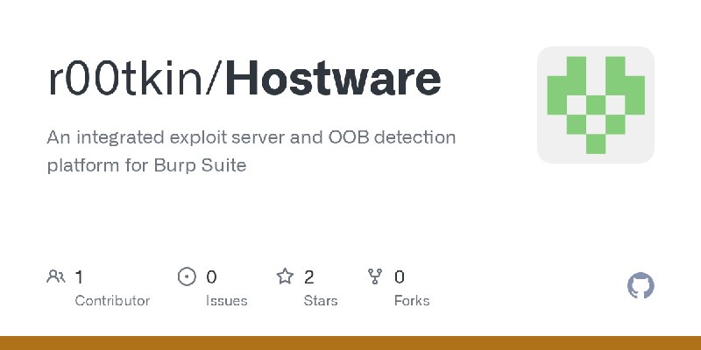
Task: Click the GitHub Octocat logo
Action: (641, 286)
